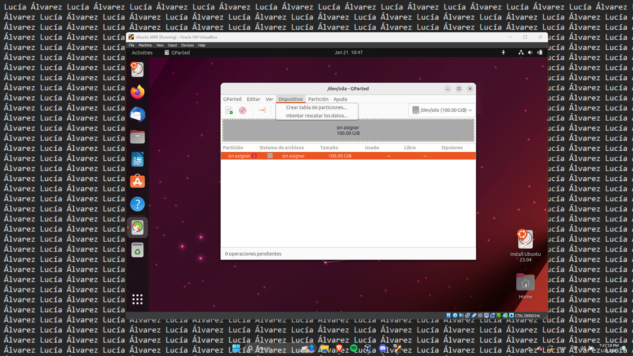Image resolution: width=633 pixels, height=356 pixels.
Task: Click Activities in the Ubuntu top bar
Action: pos(142,53)
